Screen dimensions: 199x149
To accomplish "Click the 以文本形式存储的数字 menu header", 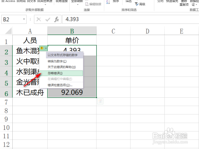I will pyautogui.click(x=64, y=55).
